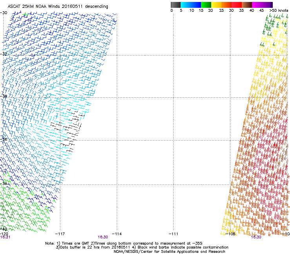Click the brown 35-40 knots color segment
This screenshot has width=290, height=254.
[247, 5]
